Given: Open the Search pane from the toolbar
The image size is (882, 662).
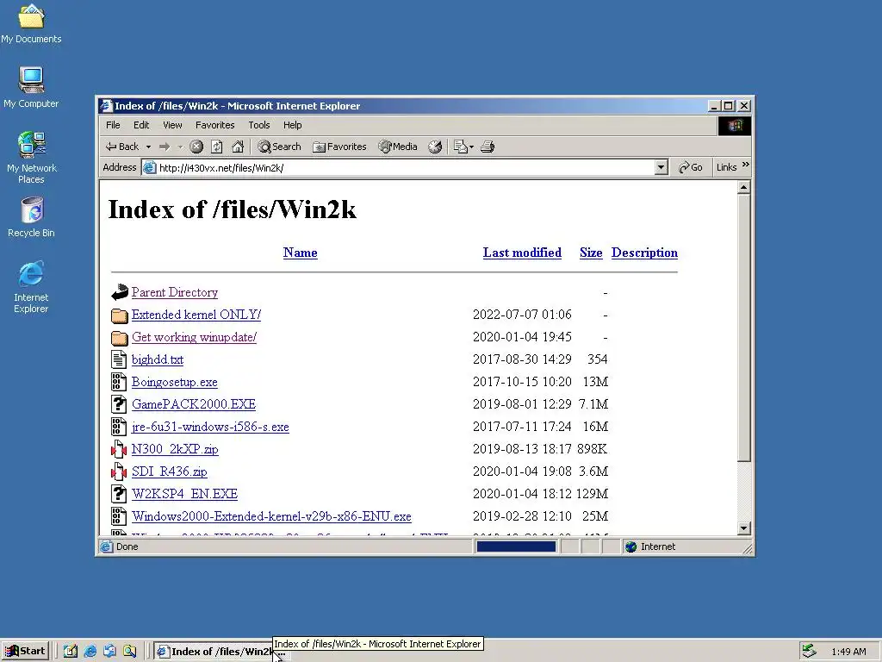Looking at the screenshot, I should [280, 147].
